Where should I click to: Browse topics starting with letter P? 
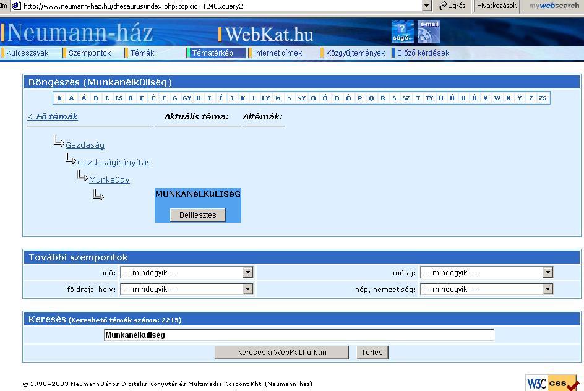tap(360, 98)
